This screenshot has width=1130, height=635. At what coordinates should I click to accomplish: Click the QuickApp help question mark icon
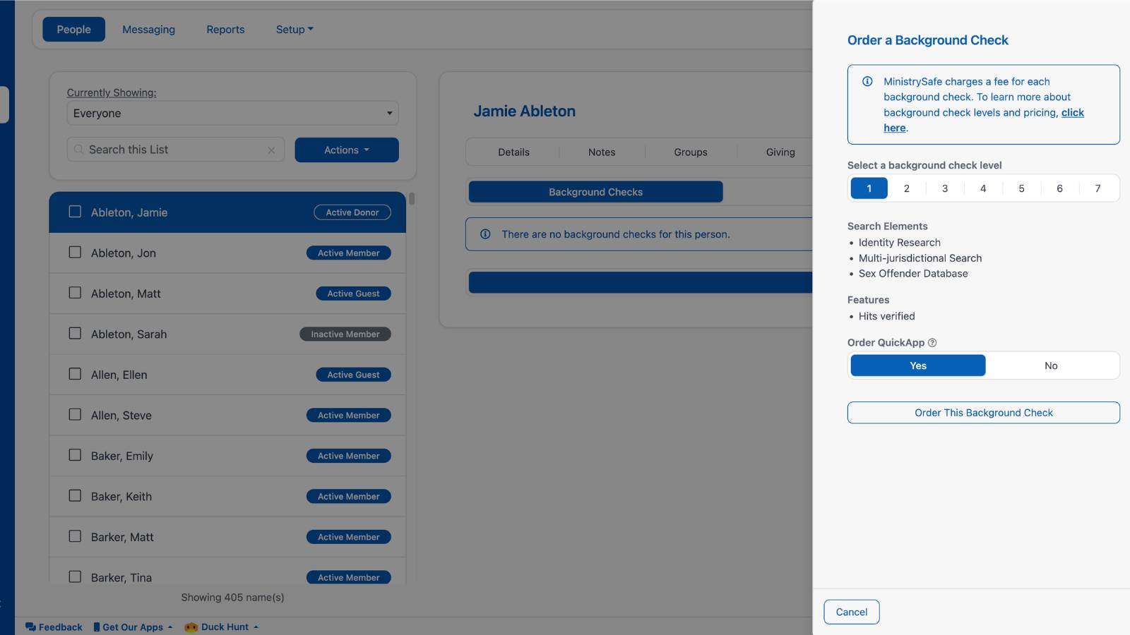(x=932, y=343)
